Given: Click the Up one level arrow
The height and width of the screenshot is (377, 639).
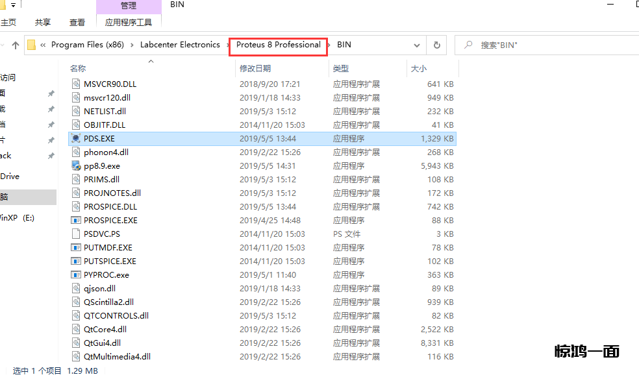Looking at the screenshot, I should point(16,45).
